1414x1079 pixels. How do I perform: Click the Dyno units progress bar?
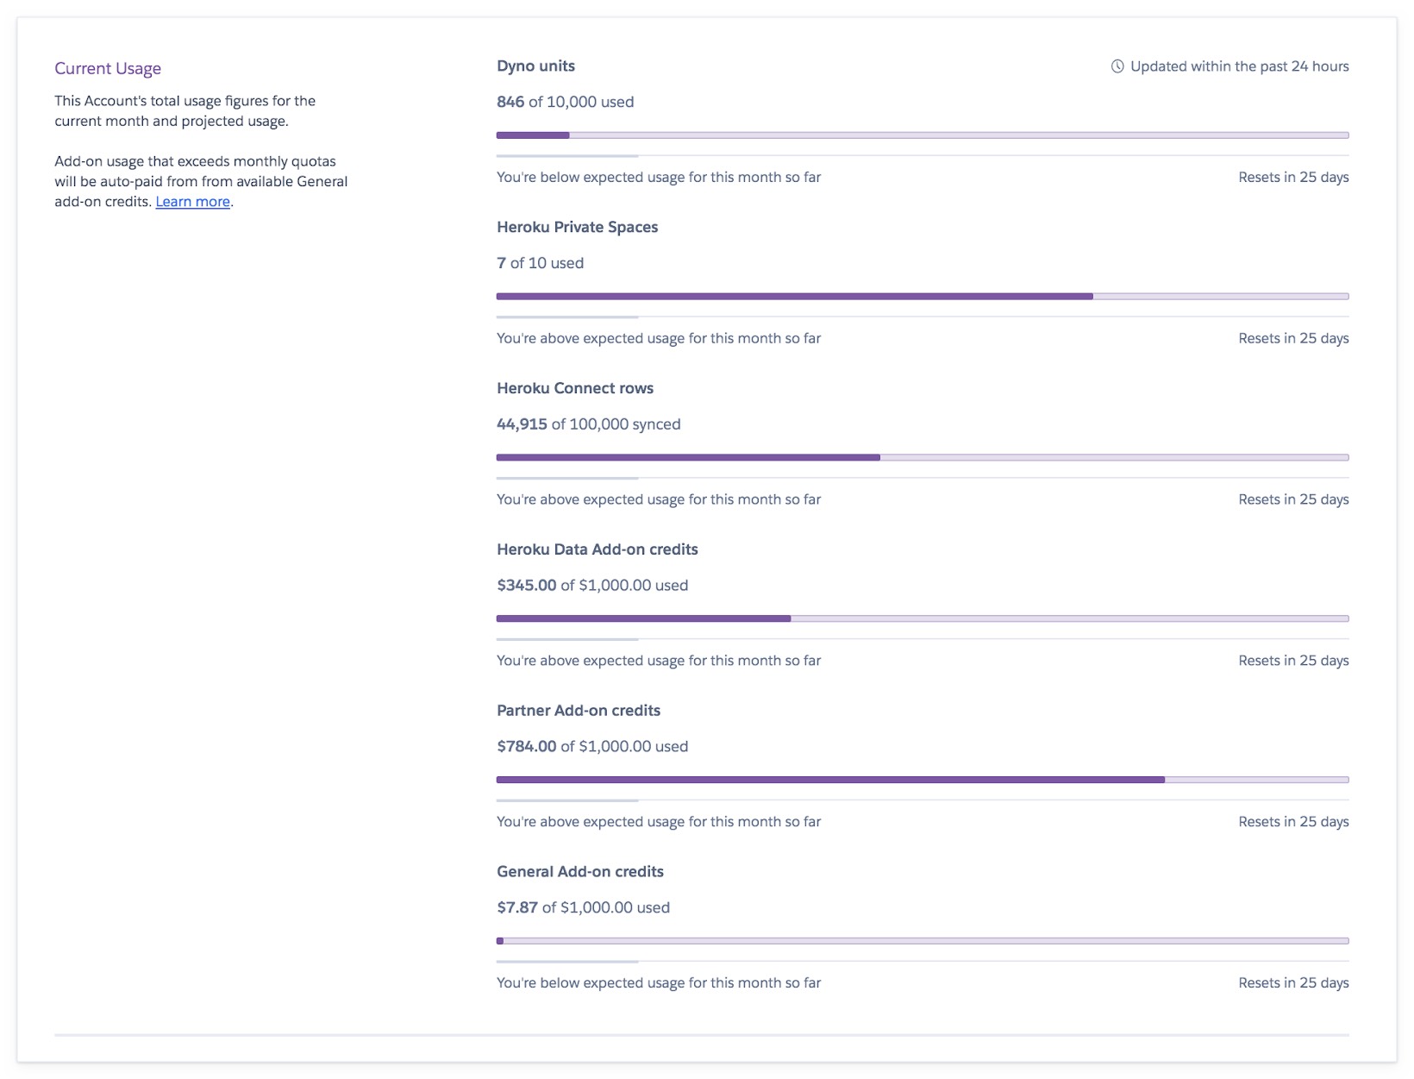(x=922, y=134)
